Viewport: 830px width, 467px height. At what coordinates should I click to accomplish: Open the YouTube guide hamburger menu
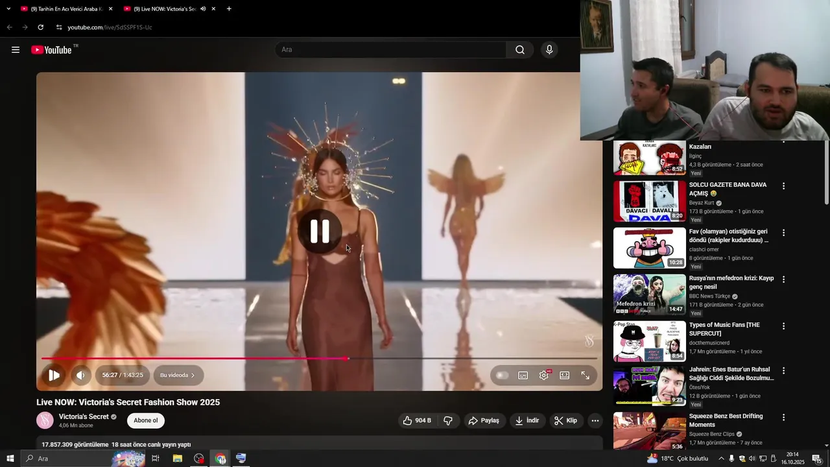click(x=16, y=50)
